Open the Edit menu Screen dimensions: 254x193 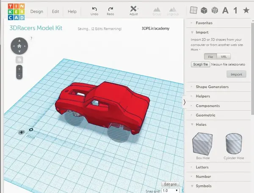point(55,11)
